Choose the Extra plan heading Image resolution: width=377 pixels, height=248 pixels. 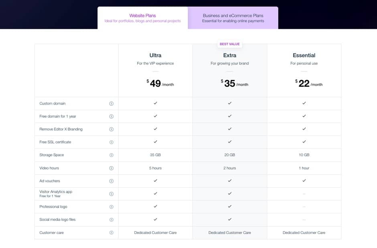coord(229,55)
